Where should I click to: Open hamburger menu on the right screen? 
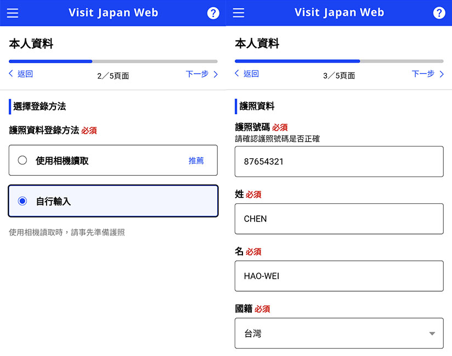[239, 13]
